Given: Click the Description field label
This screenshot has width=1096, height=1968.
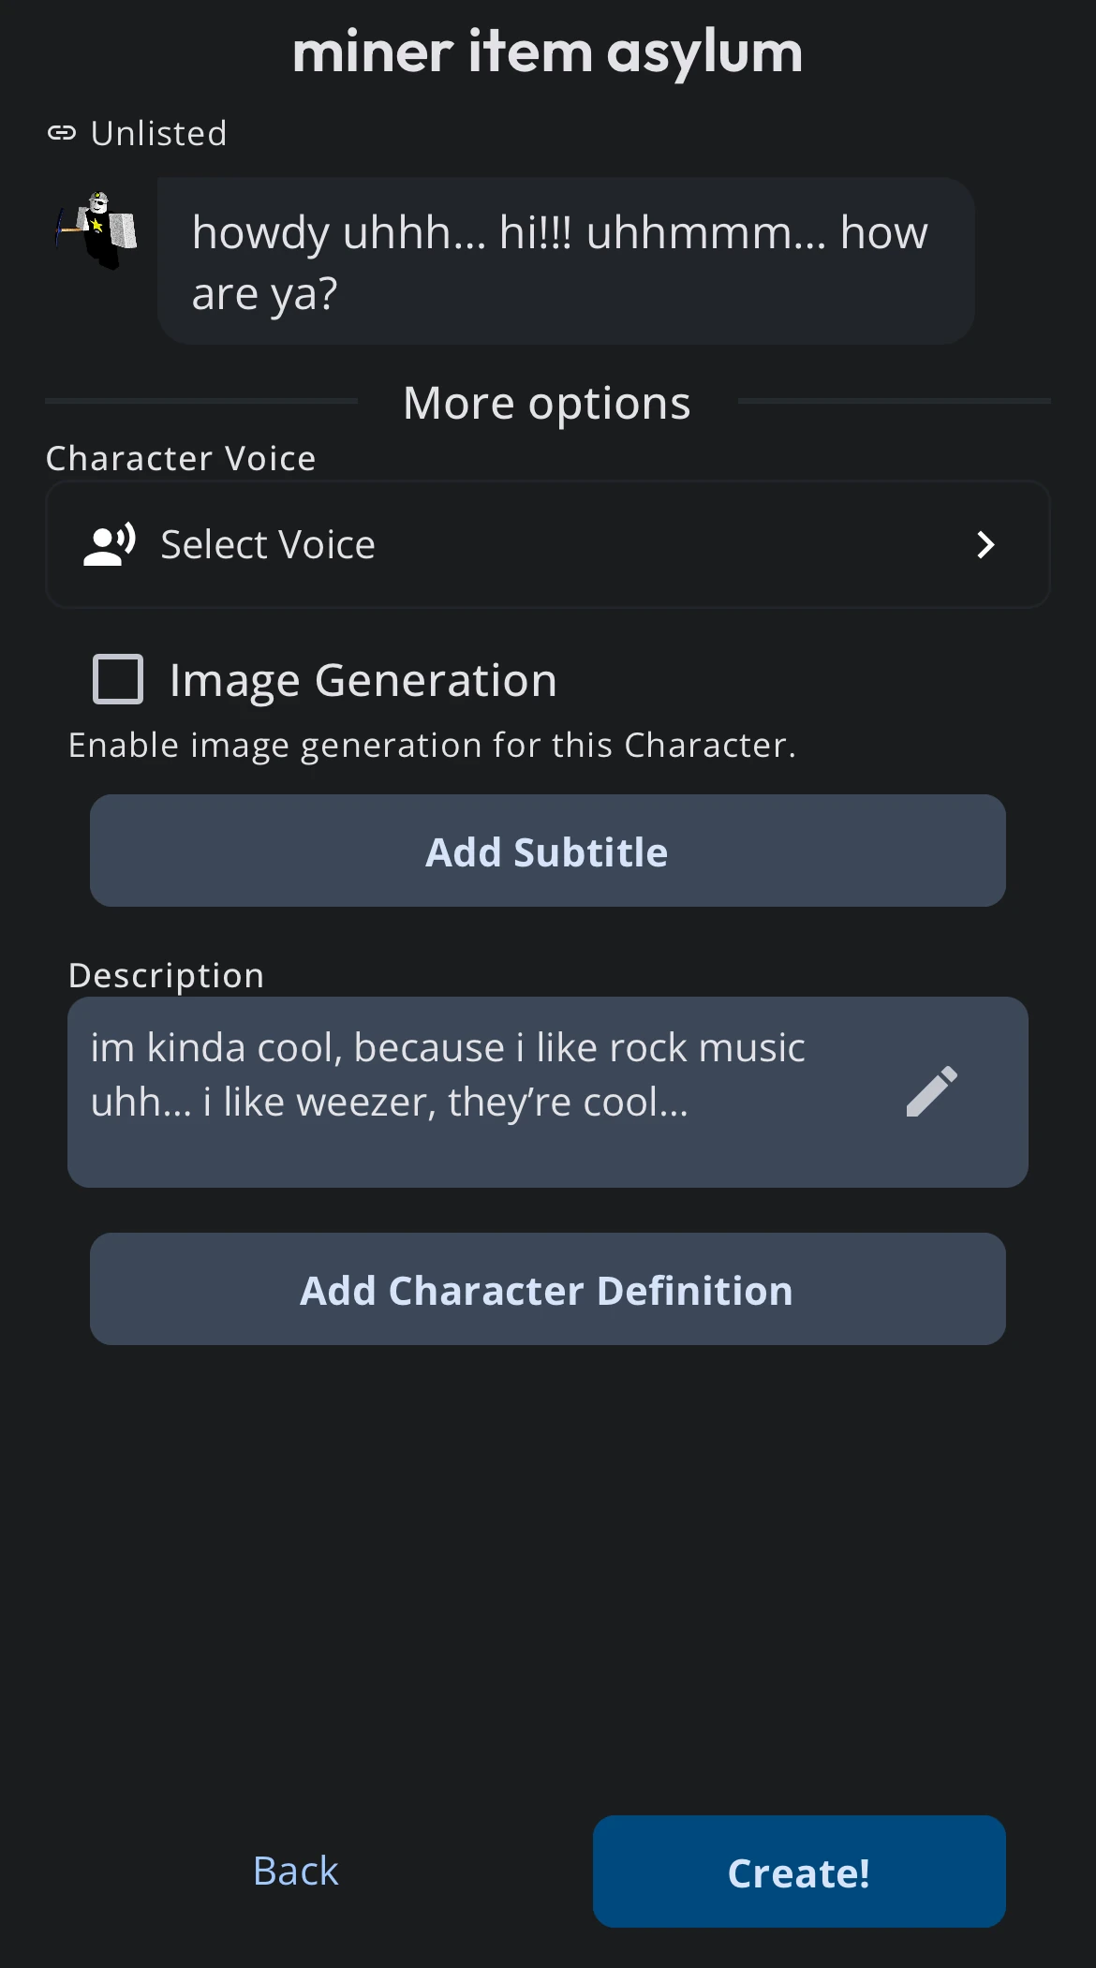Looking at the screenshot, I should (166, 976).
